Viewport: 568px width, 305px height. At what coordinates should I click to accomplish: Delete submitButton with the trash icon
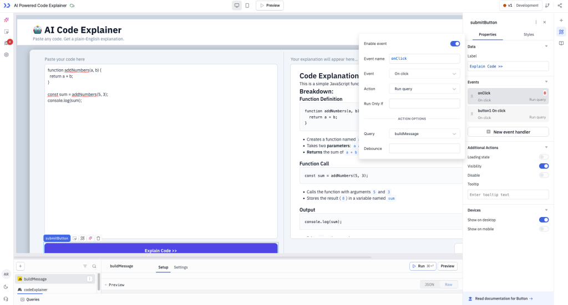98,239
